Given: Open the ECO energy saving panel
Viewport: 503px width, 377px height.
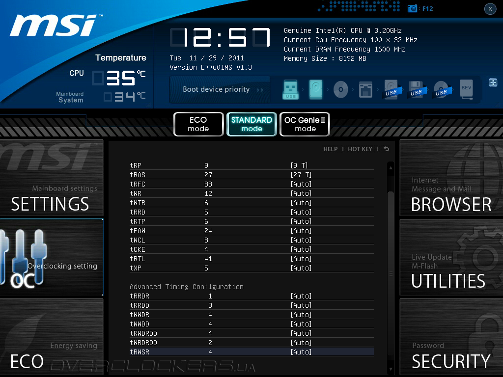Looking at the screenshot, I should 51,337.
